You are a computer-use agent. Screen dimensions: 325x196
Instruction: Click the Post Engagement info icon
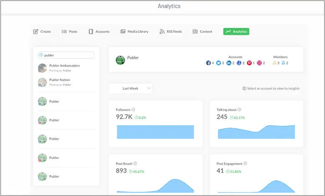pyautogui.click(x=245, y=164)
